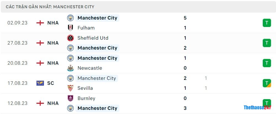
Task: Click the green T badge for Fulham match
Action: click(267, 23)
